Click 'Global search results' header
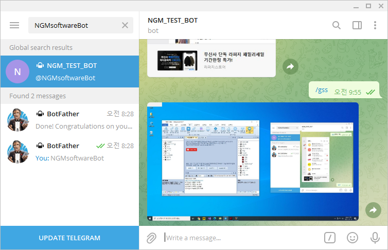388x250 pixels. tap(41, 47)
